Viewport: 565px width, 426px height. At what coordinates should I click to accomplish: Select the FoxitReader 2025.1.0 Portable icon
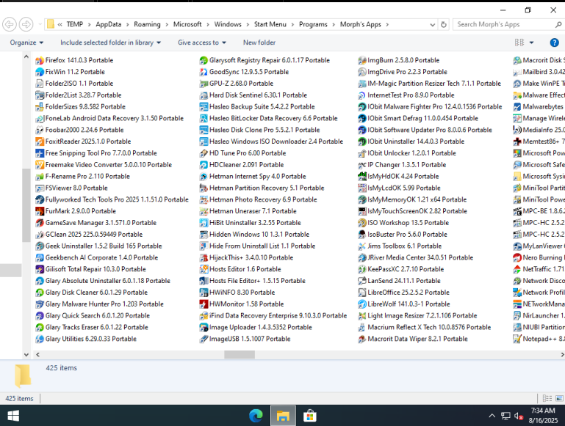click(40, 142)
